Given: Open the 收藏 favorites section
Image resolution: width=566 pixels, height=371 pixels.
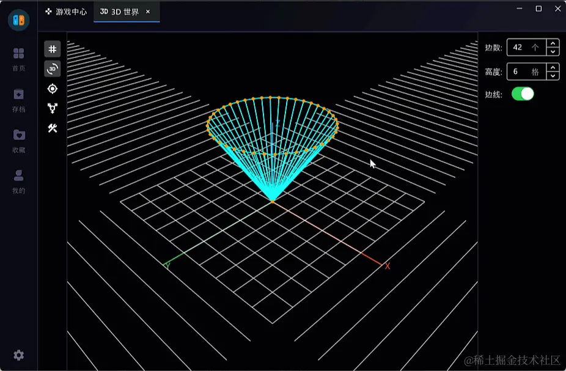Looking at the screenshot, I should pos(19,141).
